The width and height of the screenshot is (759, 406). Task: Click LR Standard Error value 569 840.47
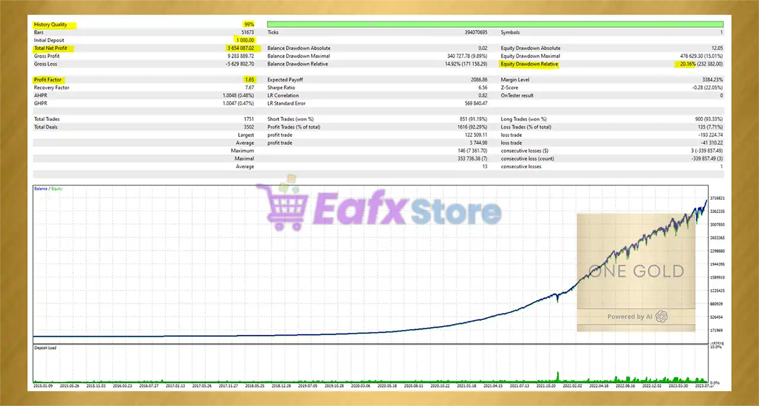(x=475, y=103)
